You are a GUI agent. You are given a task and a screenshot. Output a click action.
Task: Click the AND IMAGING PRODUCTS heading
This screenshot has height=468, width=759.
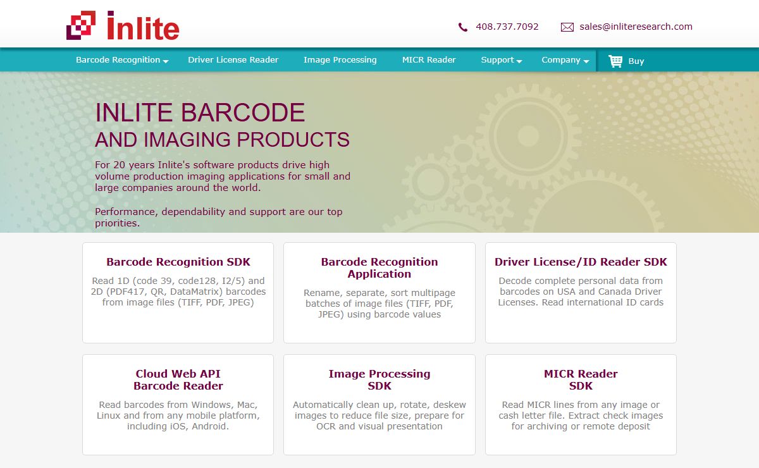click(x=222, y=140)
